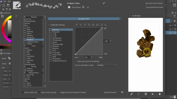Select the linear curve preset icon
177x99 pixels.
pyautogui.click(x=77, y=25)
